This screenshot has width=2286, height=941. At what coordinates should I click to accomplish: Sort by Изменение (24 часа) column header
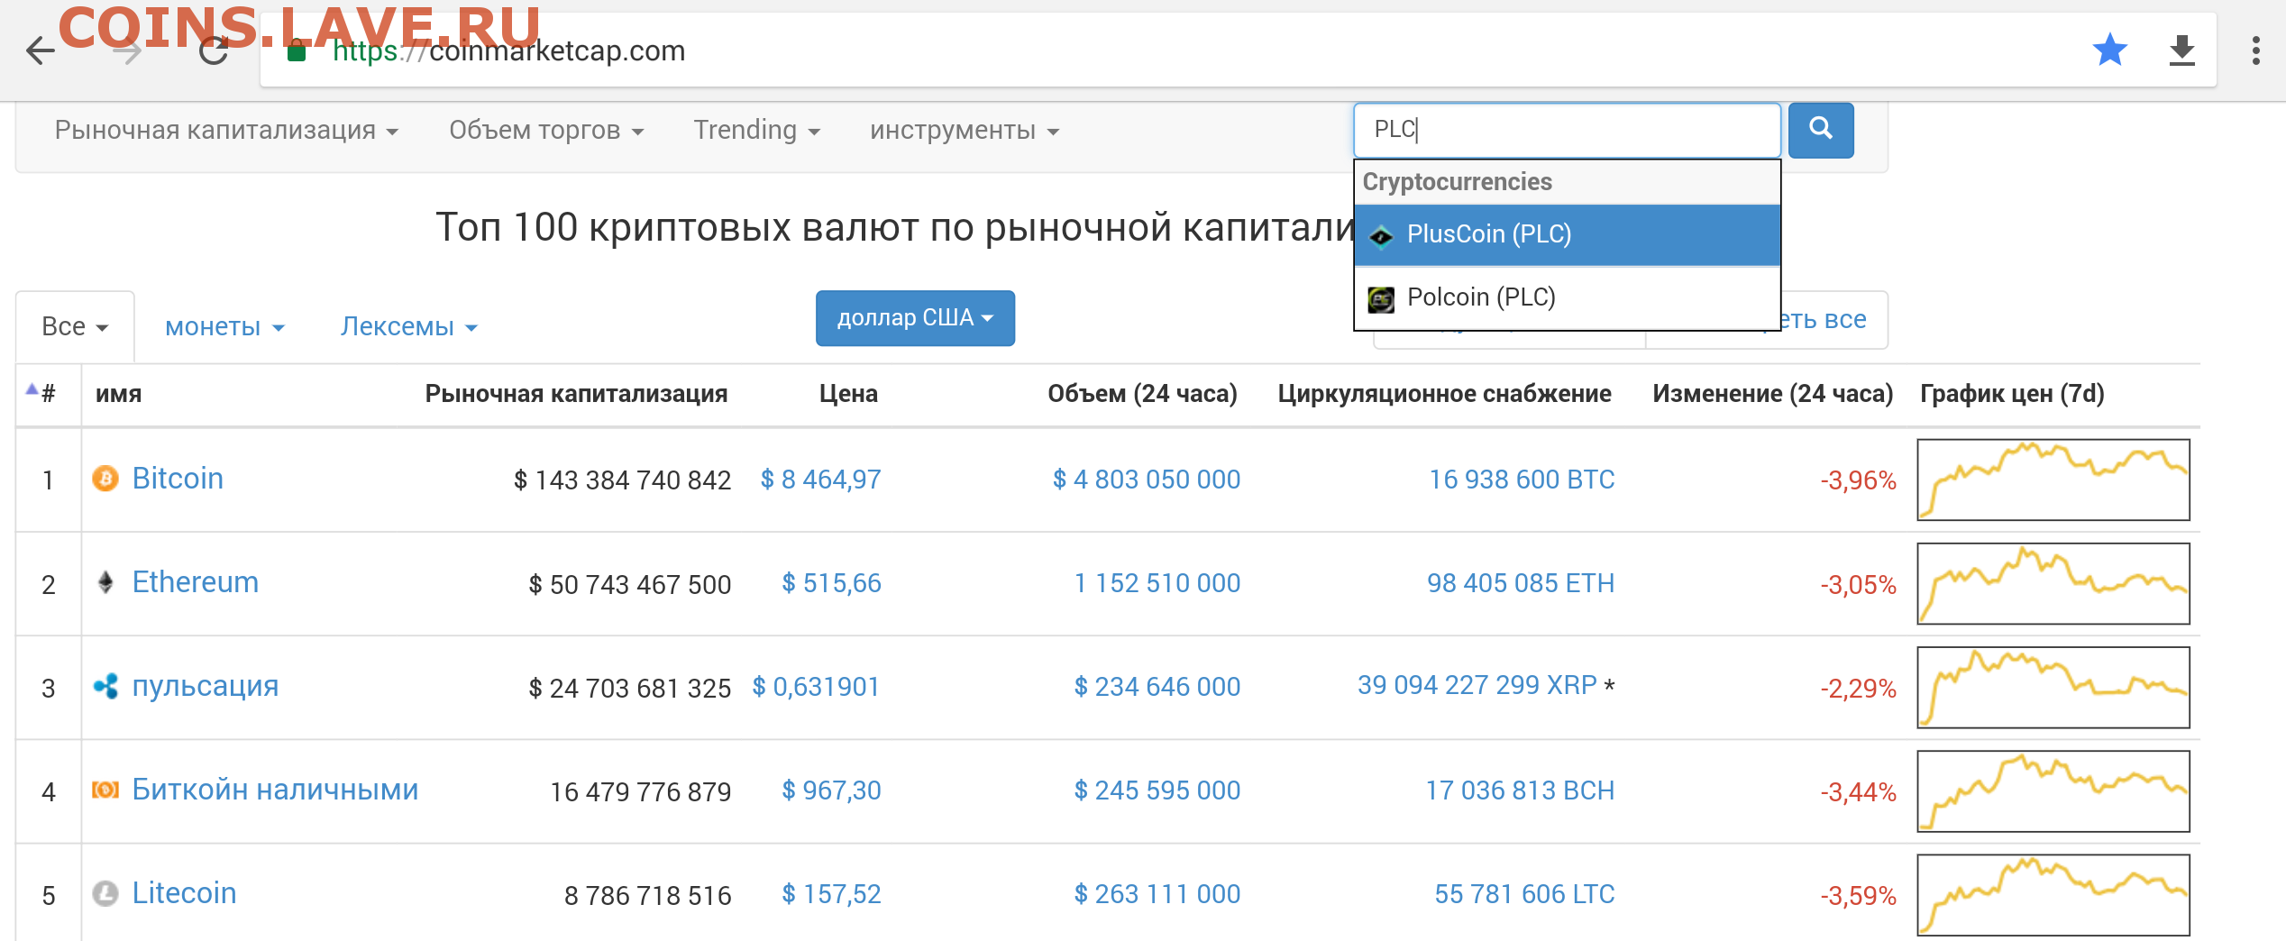pos(1772,394)
